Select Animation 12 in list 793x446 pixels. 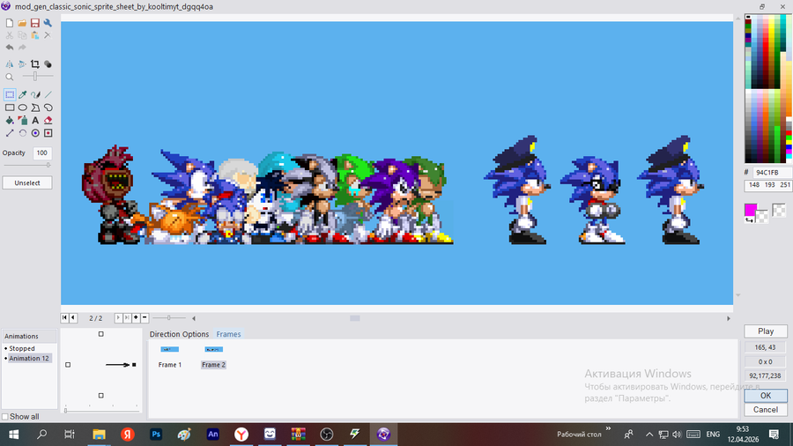click(29, 358)
